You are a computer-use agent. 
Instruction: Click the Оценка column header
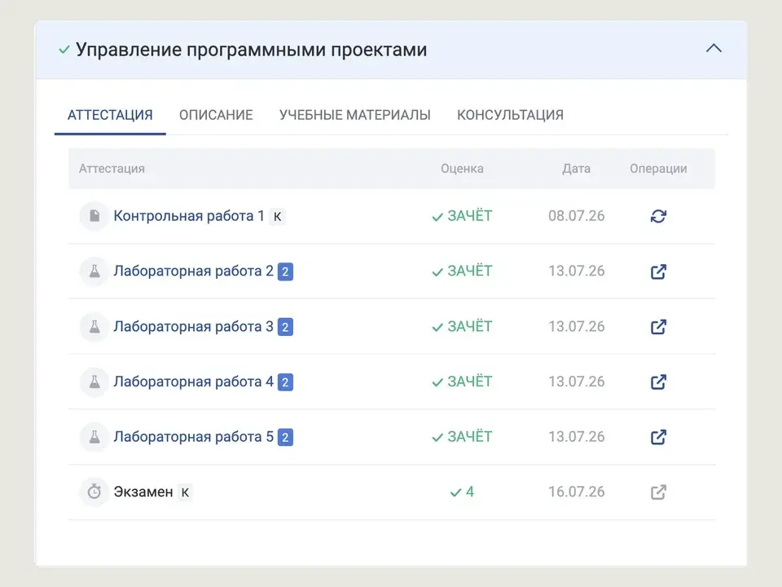pyautogui.click(x=463, y=169)
